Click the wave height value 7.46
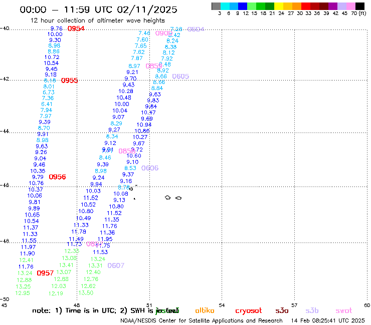Image resolution: width=371 pixels, height=325 pixels. 144,33
